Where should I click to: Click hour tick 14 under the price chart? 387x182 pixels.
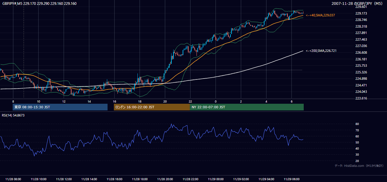pyautogui.click(x=89, y=101)
